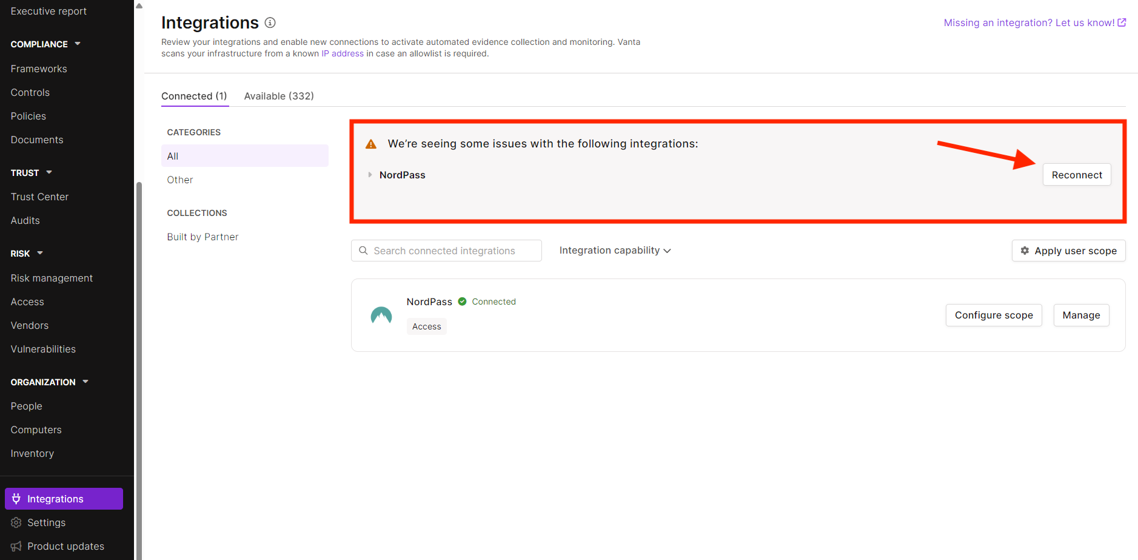1138x560 pixels.
Task: Open Executive report in the sidebar
Action: pyautogui.click(x=49, y=11)
